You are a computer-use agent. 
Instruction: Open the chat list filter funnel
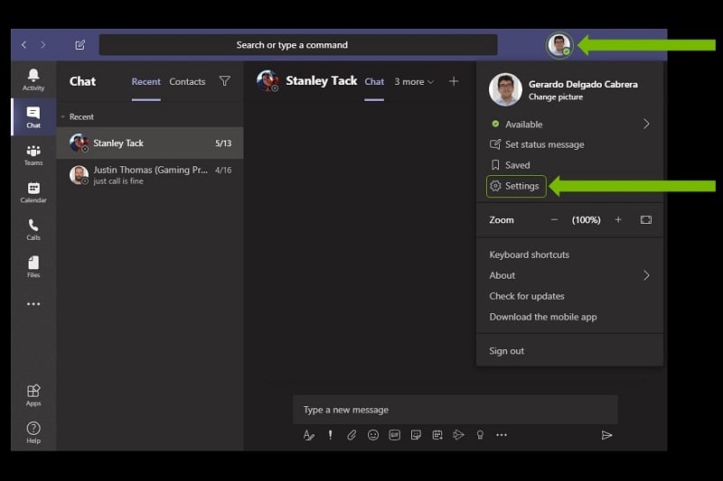click(224, 81)
